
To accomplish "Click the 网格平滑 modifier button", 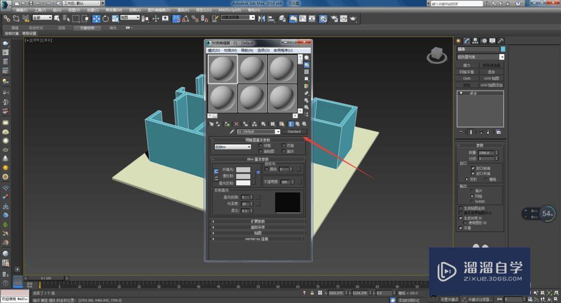I will (x=467, y=72).
